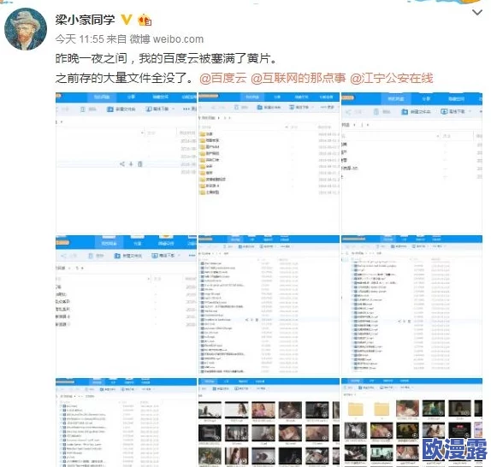View bottom-left image of file list
This screenshot has width=491, height=467.
tap(127, 423)
